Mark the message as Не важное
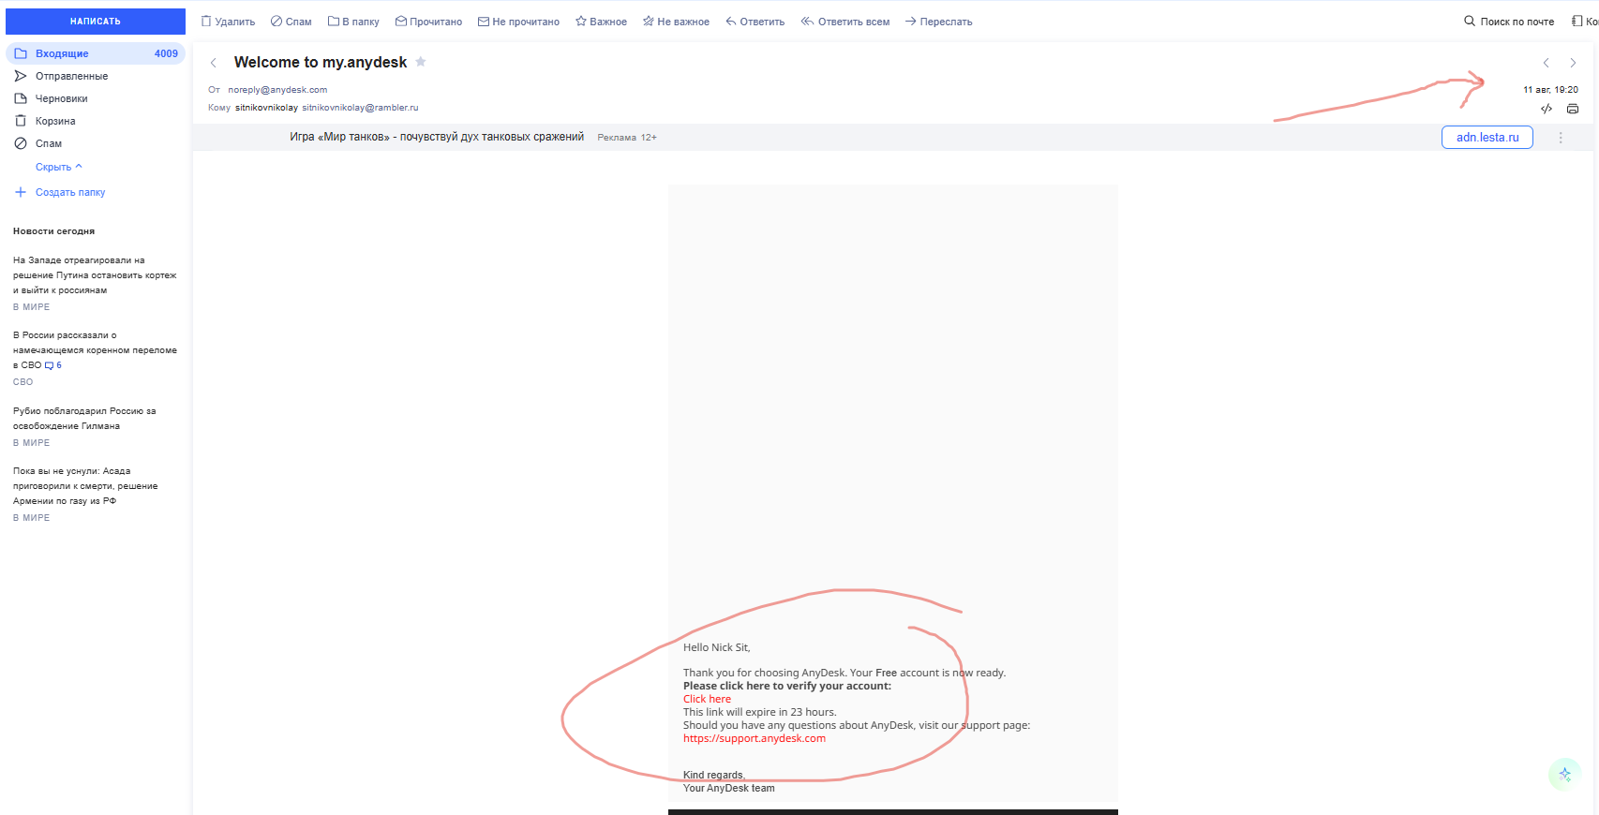The image size is (1599, 815). (x=676, y=22)
